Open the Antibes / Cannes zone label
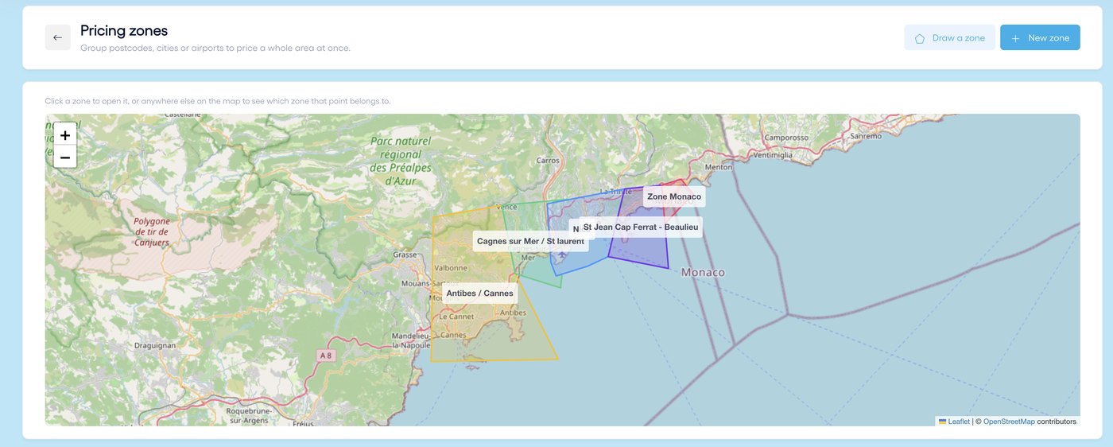 pos(479,293)
